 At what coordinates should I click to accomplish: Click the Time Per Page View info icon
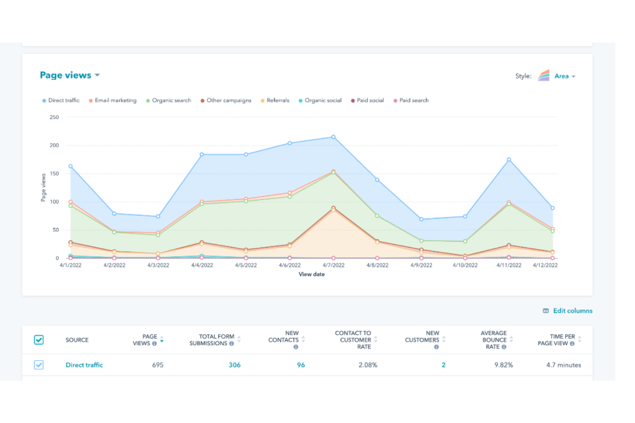[572, 343]
